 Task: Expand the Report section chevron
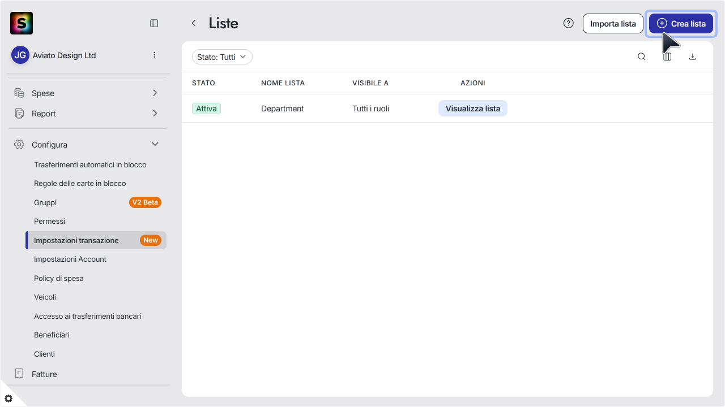pyautogui.click(x=155, y=114)
